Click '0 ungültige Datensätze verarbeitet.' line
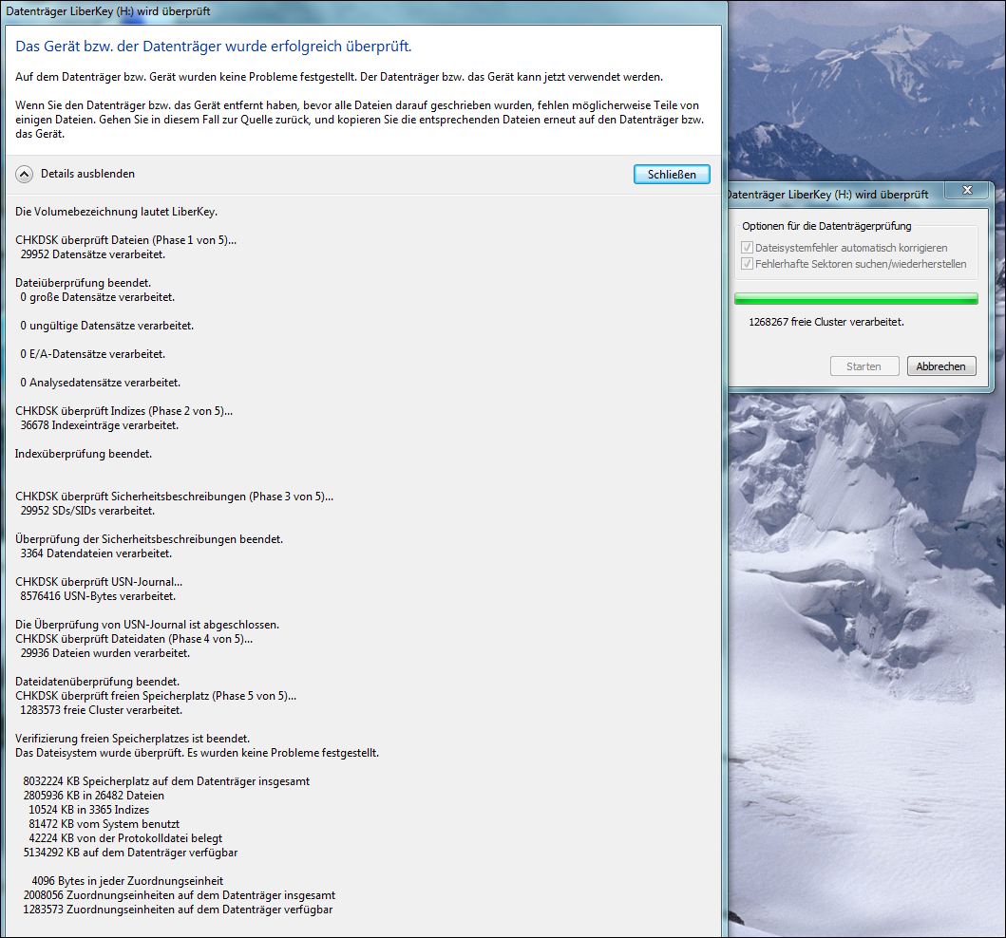 107,326
